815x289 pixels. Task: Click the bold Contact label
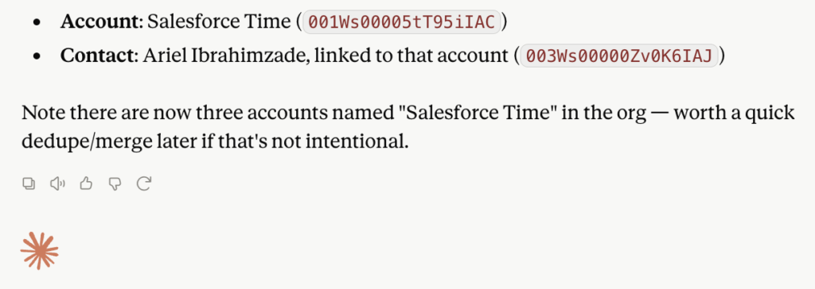pyautogui.click(x=97, y=56)
